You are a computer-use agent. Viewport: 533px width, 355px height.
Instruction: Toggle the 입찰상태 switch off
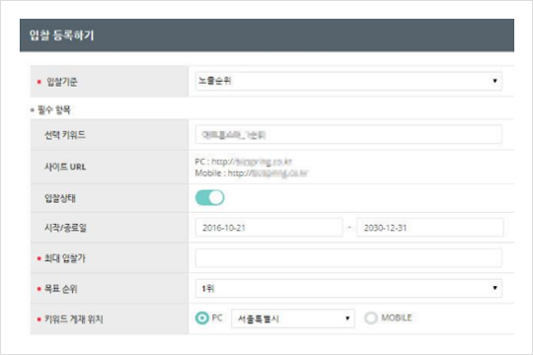tap(209, 197)
